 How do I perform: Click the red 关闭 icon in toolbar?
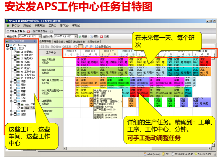click(x=102, y=37)
